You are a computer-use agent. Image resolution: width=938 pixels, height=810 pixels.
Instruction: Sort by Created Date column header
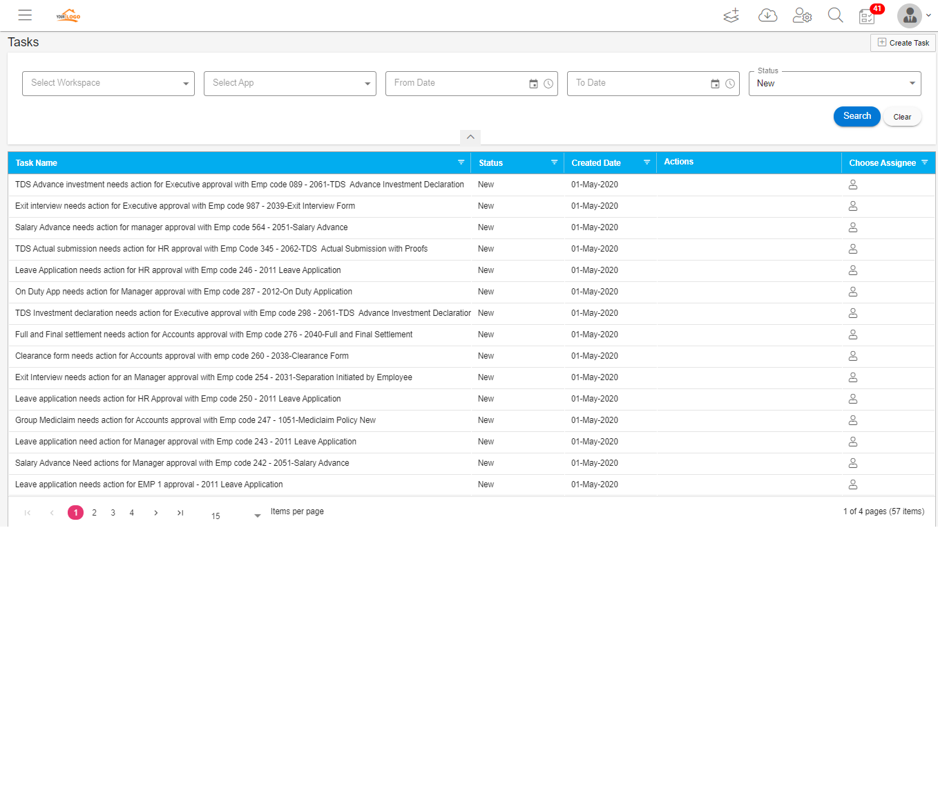point(596,163)
